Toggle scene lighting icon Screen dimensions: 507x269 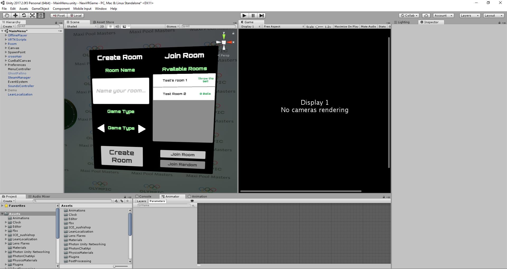(111, 26)
